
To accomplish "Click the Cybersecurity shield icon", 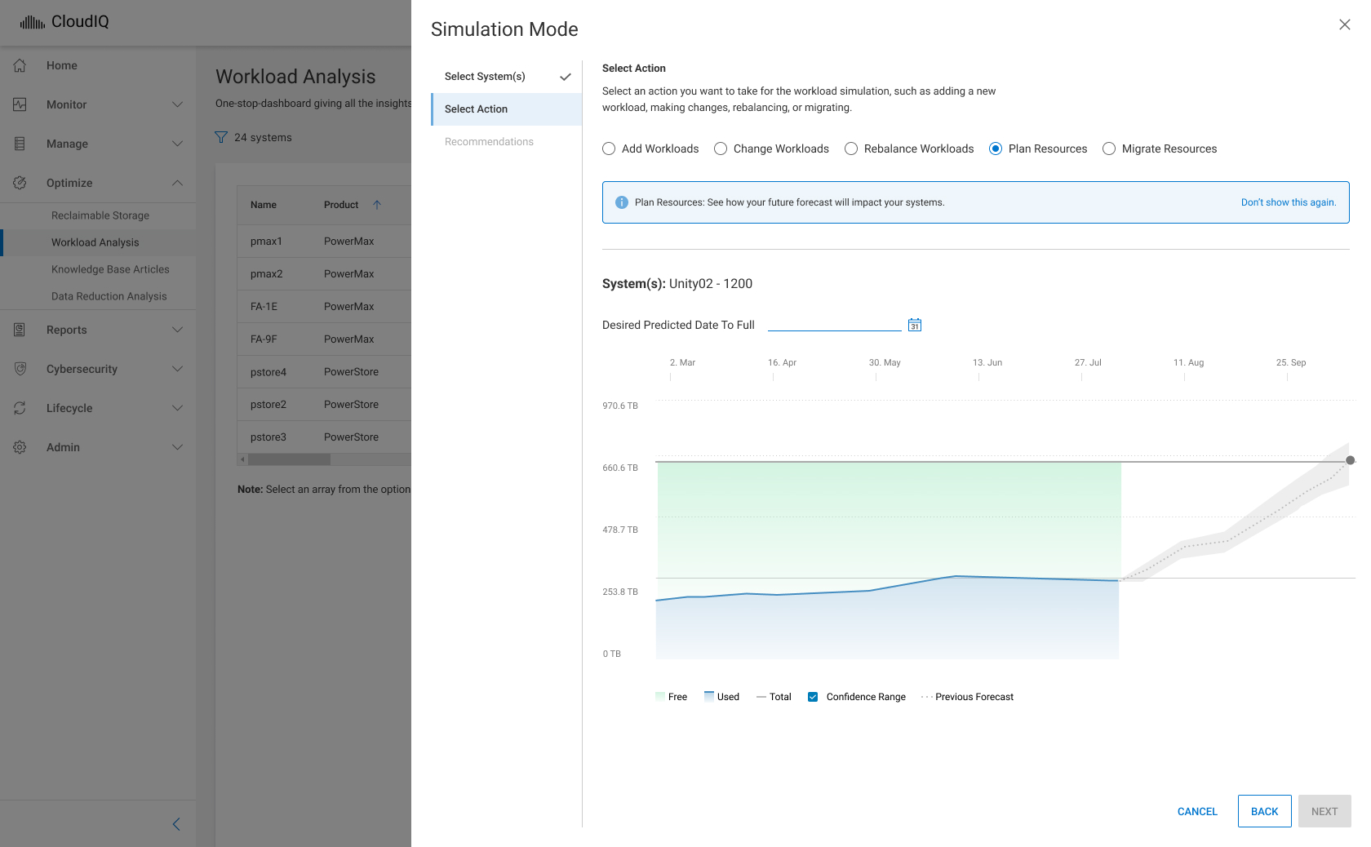I will coord(20,369).
